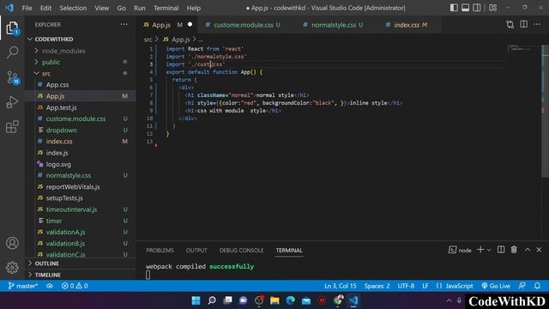Click the node terminal shell label
The width and height of the screenshot is (549, 309).
(x=460, y=250)
